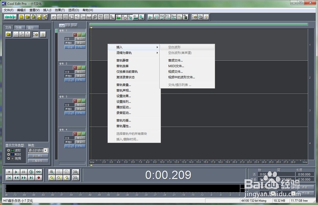Screen dimensions: 318x205
Task: Click the FX button on track 3
Action: coord(80,113)
